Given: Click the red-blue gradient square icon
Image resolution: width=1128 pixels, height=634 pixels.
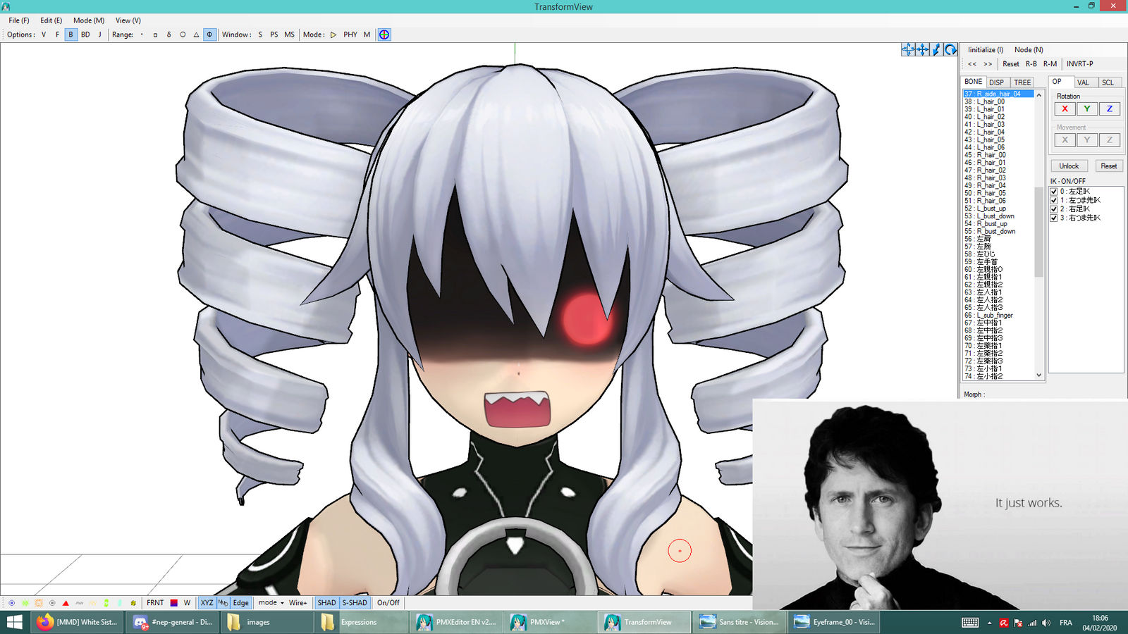Looking at the screenshot, I should click(174, 603).
